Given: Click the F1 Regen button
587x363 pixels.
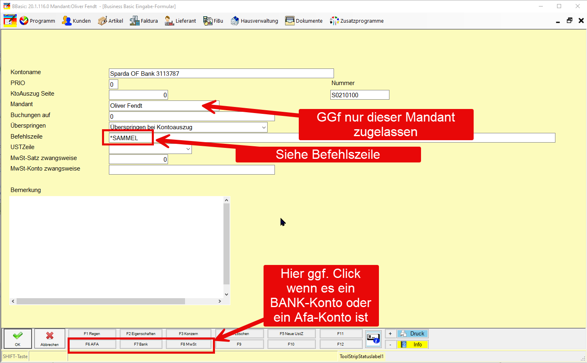Looking at the screenshot, I should tap(92, 334).
